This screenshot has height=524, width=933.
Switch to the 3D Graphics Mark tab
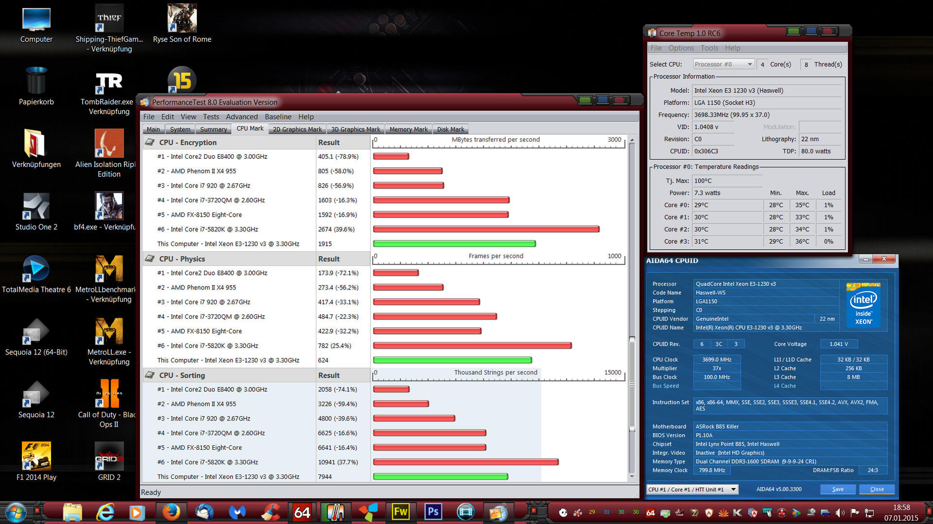355,129
